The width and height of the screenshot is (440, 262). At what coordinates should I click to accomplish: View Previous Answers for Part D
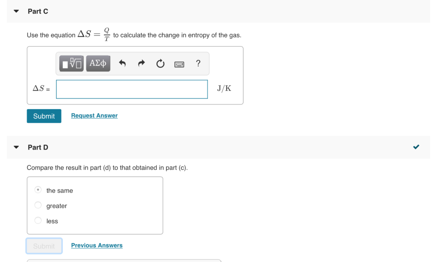97,245
